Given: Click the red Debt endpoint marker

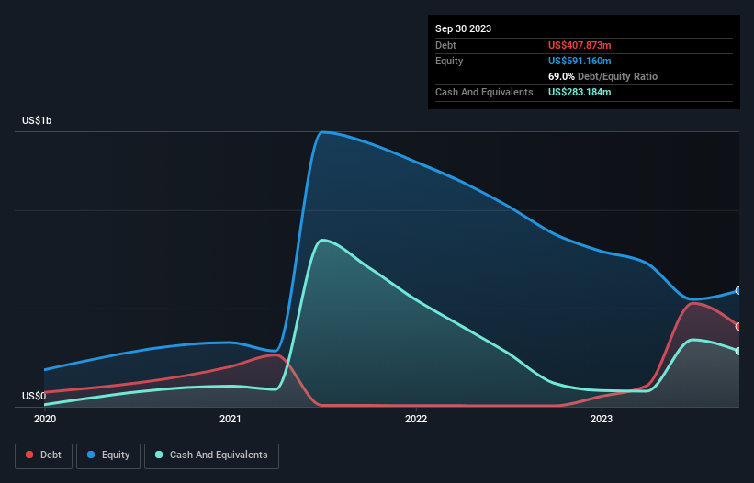Looking at the screenshot, I should [x=738, y=326].
